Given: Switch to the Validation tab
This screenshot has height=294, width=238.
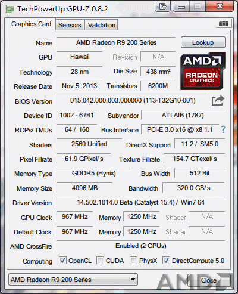Looking at the screenshot, I should 102,25.
